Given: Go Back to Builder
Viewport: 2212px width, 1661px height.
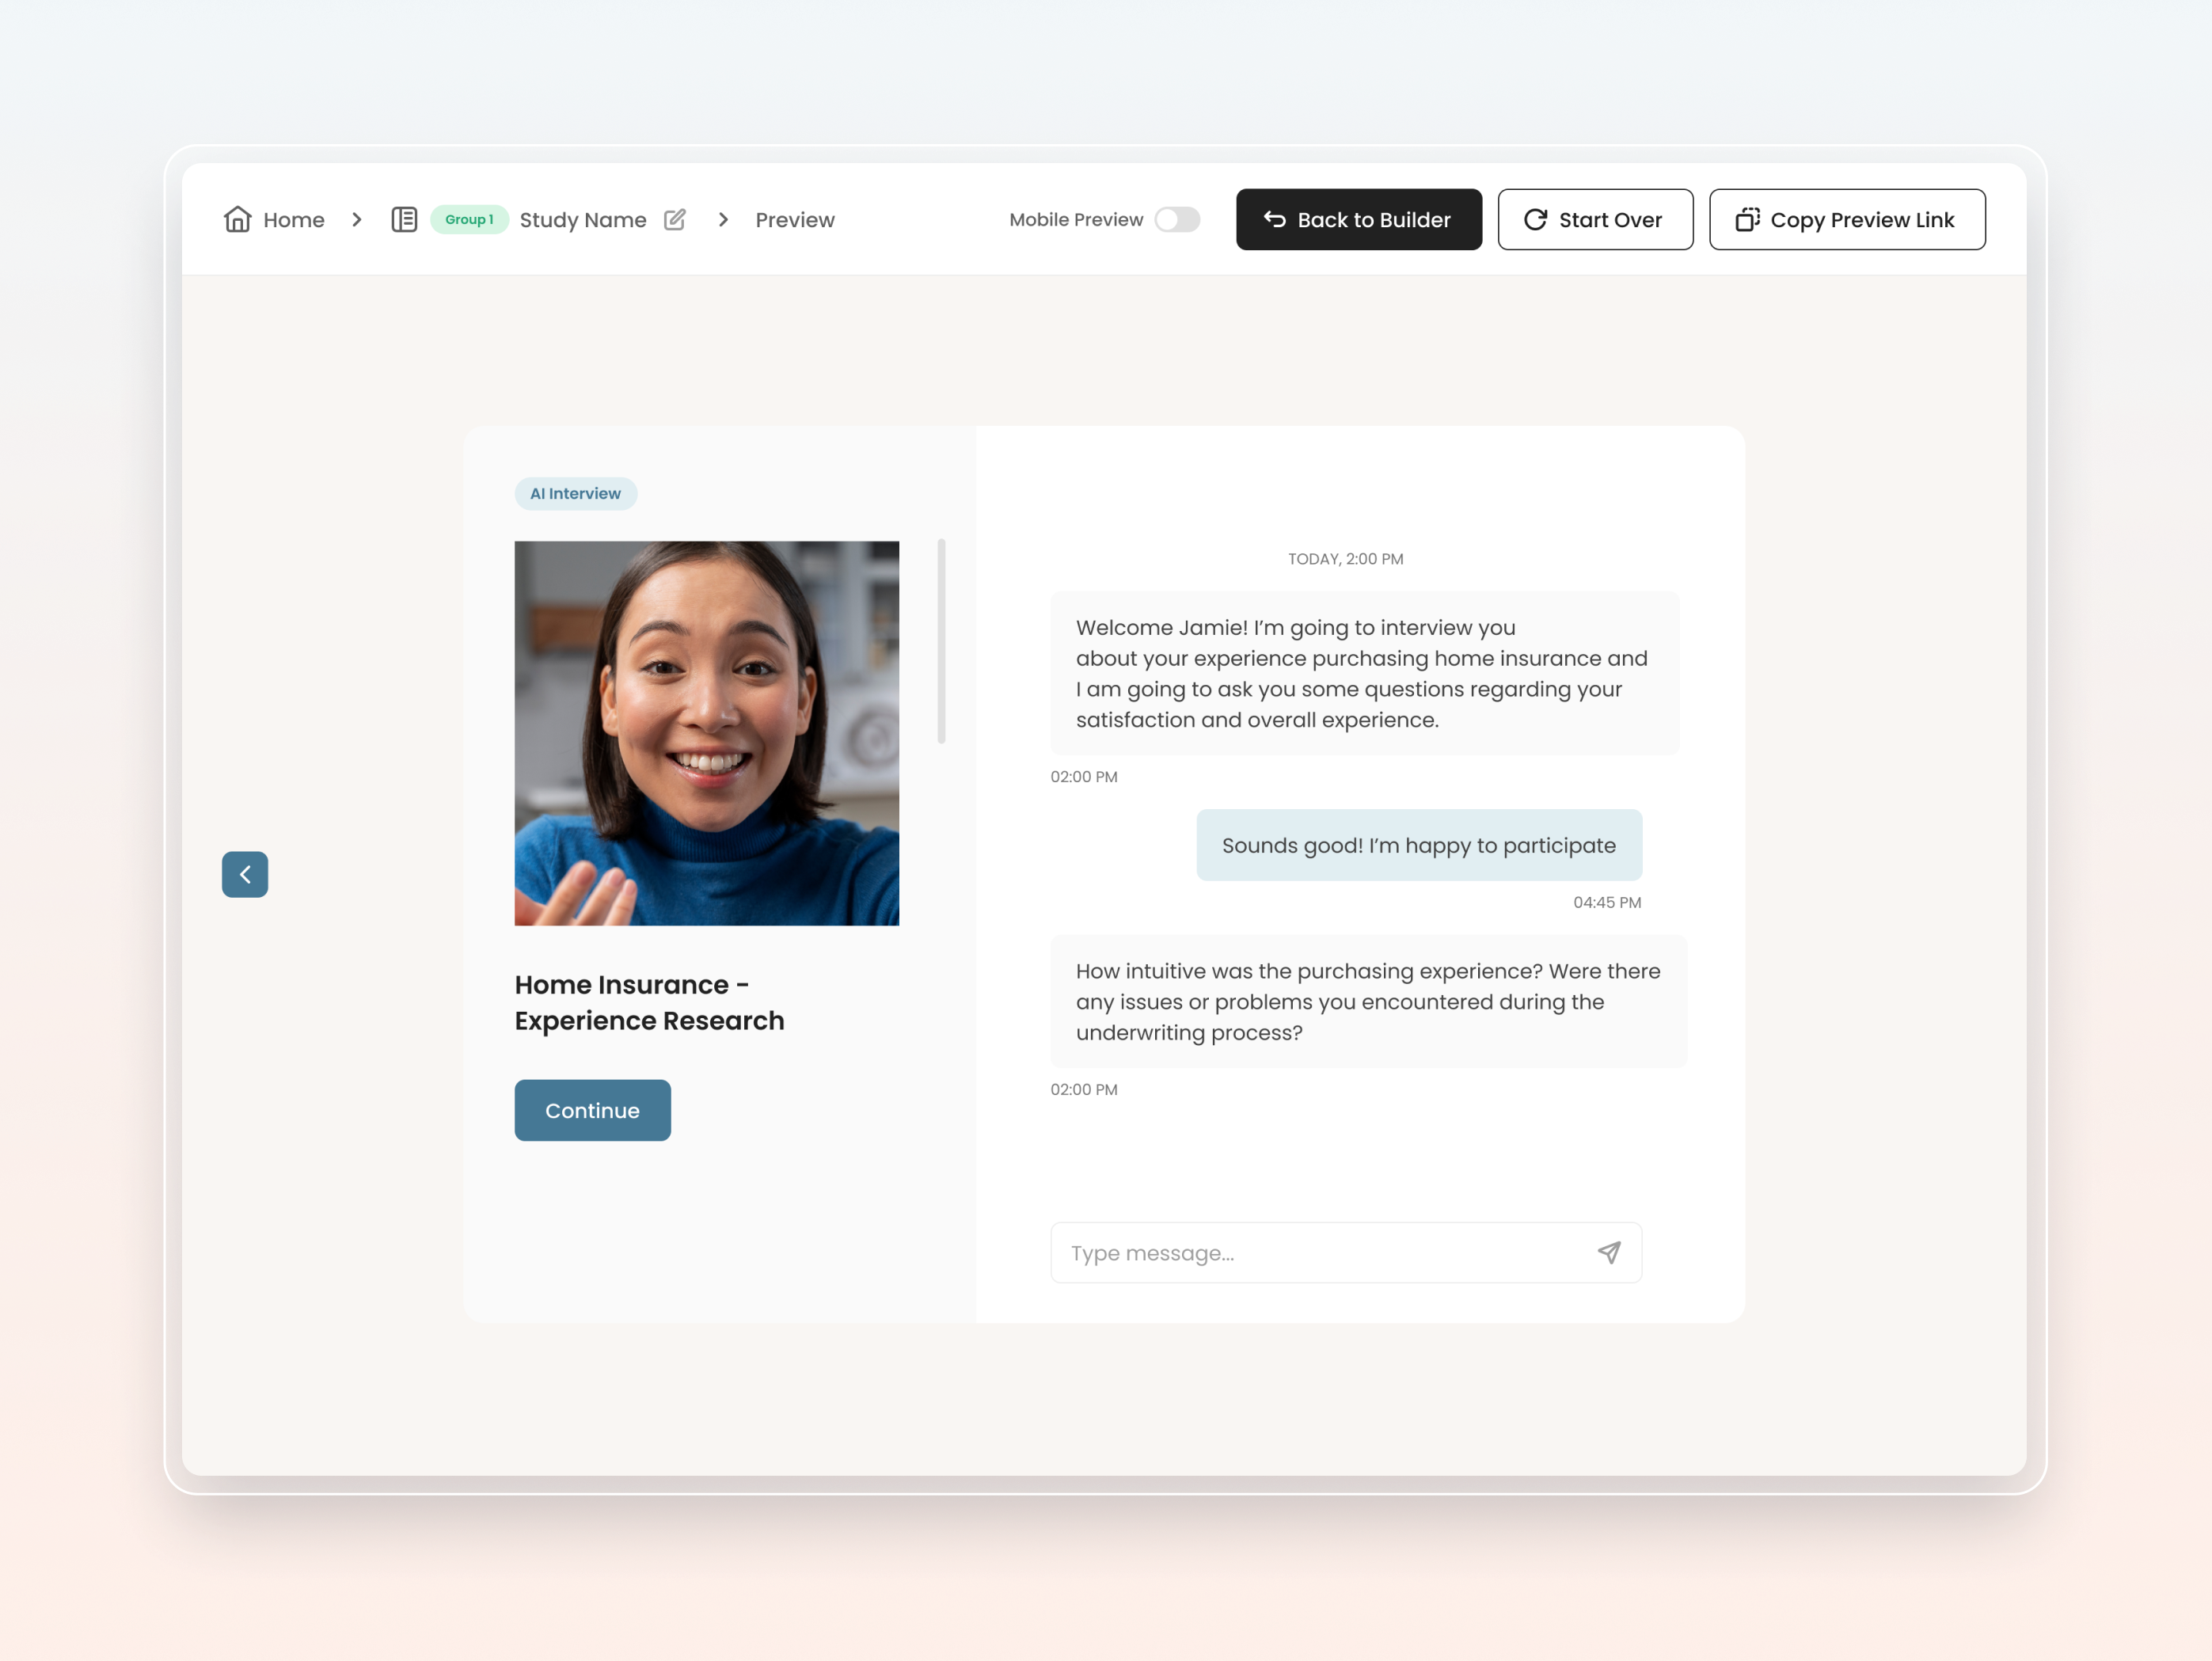Looking at the screenshot, I should pos(1359,219).
